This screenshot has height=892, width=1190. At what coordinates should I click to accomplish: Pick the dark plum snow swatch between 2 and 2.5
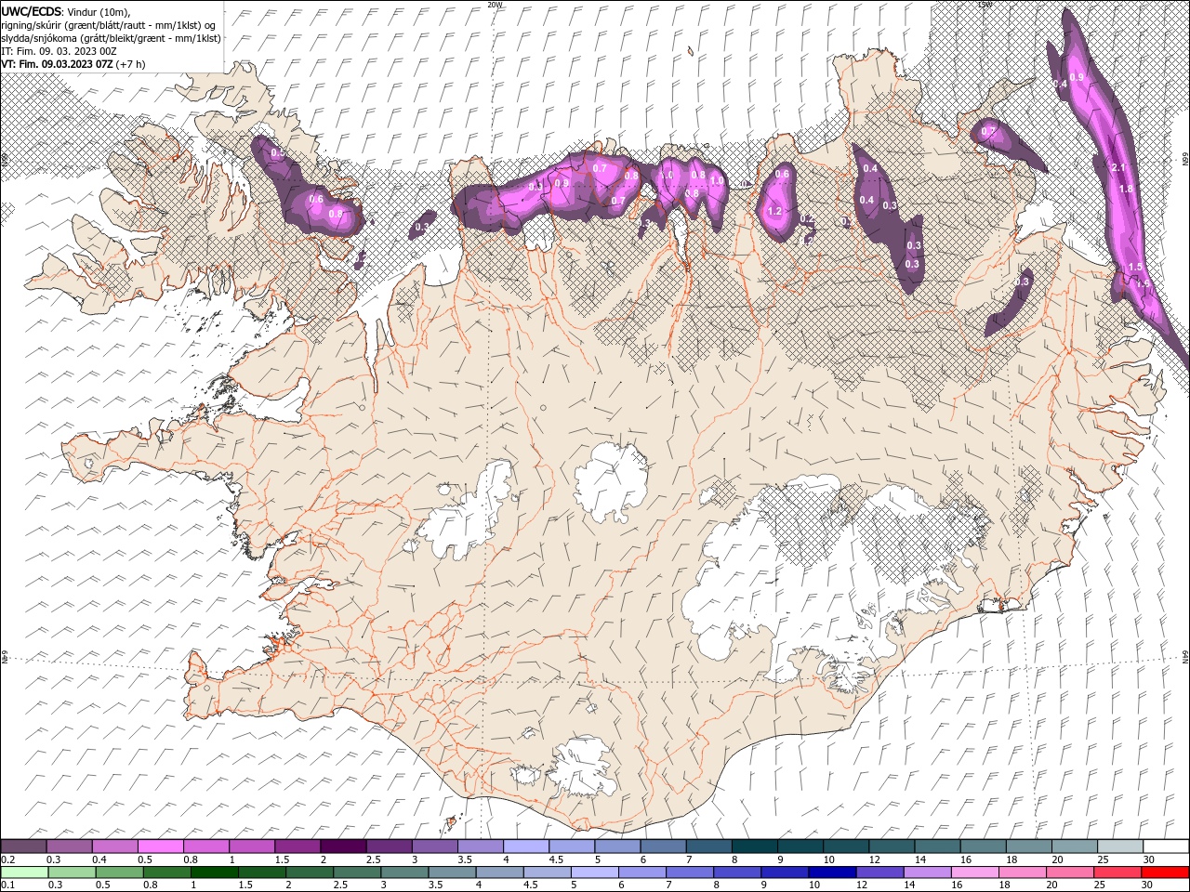coord(343,846)
